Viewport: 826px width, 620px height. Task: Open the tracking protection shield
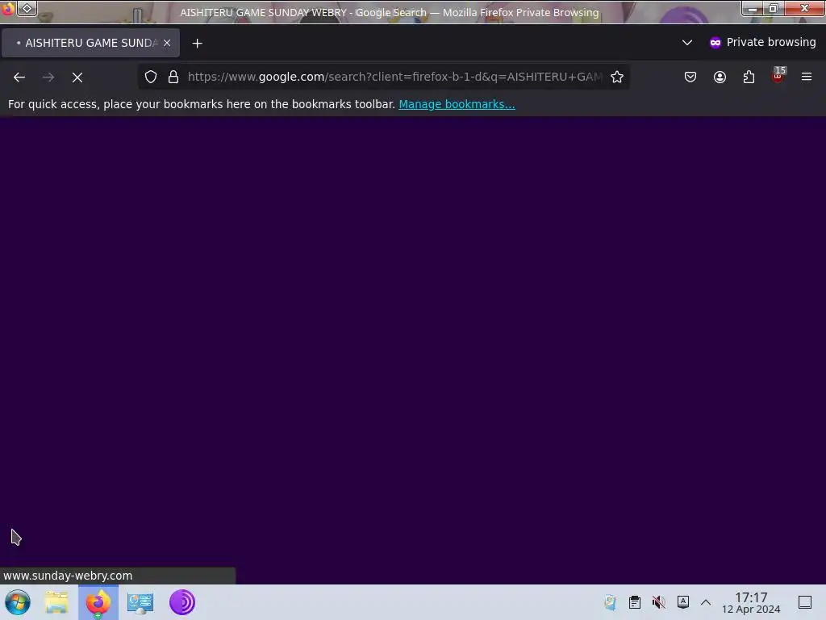point(151,77)
